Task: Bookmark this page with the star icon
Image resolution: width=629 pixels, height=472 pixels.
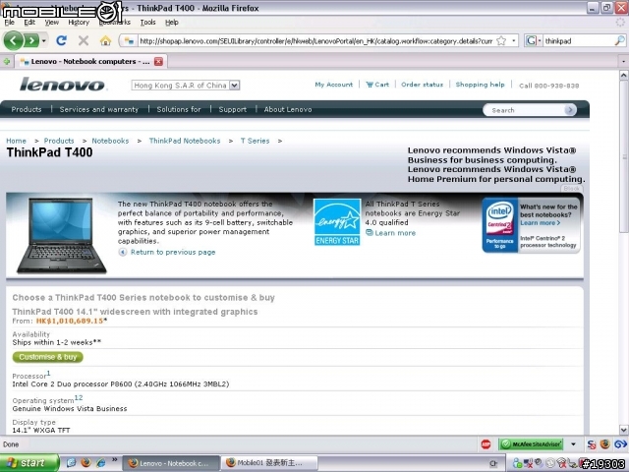Action: coord(501,40)
